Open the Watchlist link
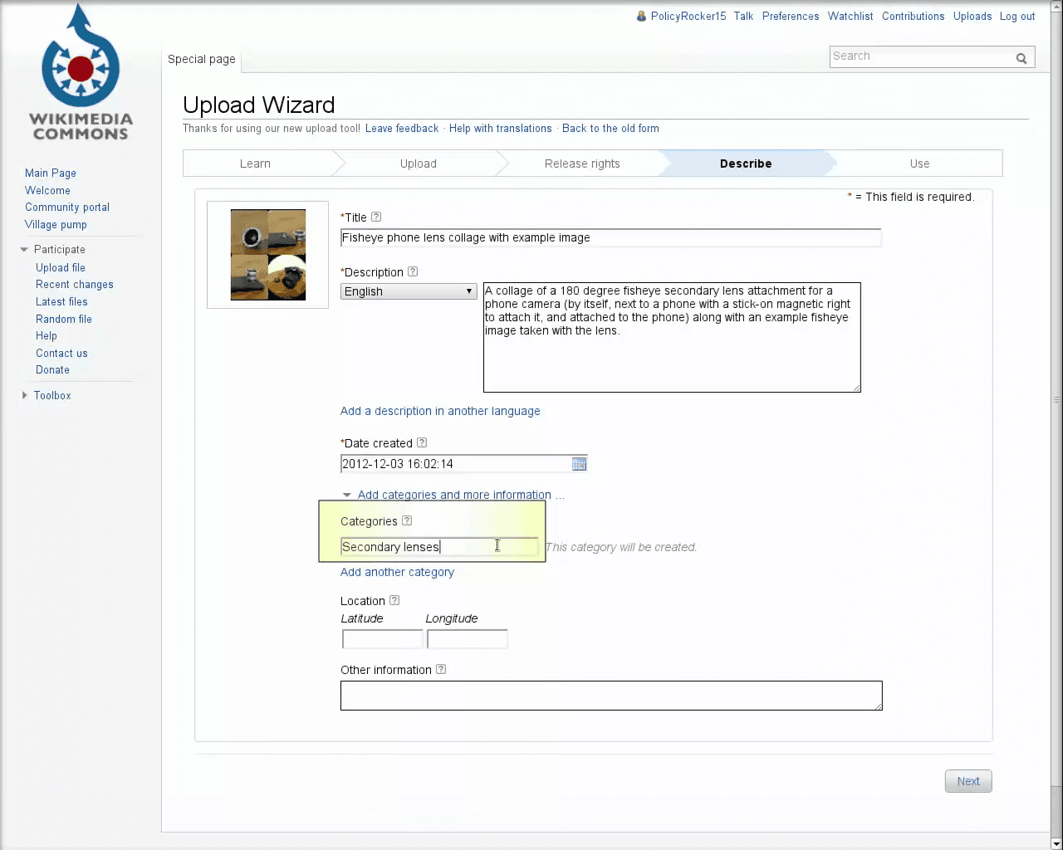 coord(850,17)
